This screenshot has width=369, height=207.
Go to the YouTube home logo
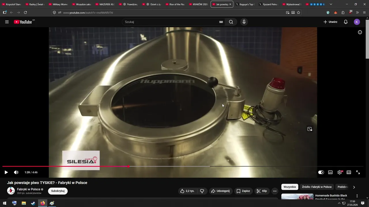(23, 22)
